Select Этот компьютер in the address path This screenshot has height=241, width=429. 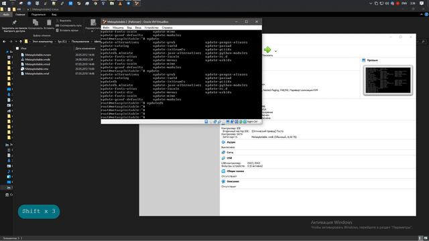43,42
